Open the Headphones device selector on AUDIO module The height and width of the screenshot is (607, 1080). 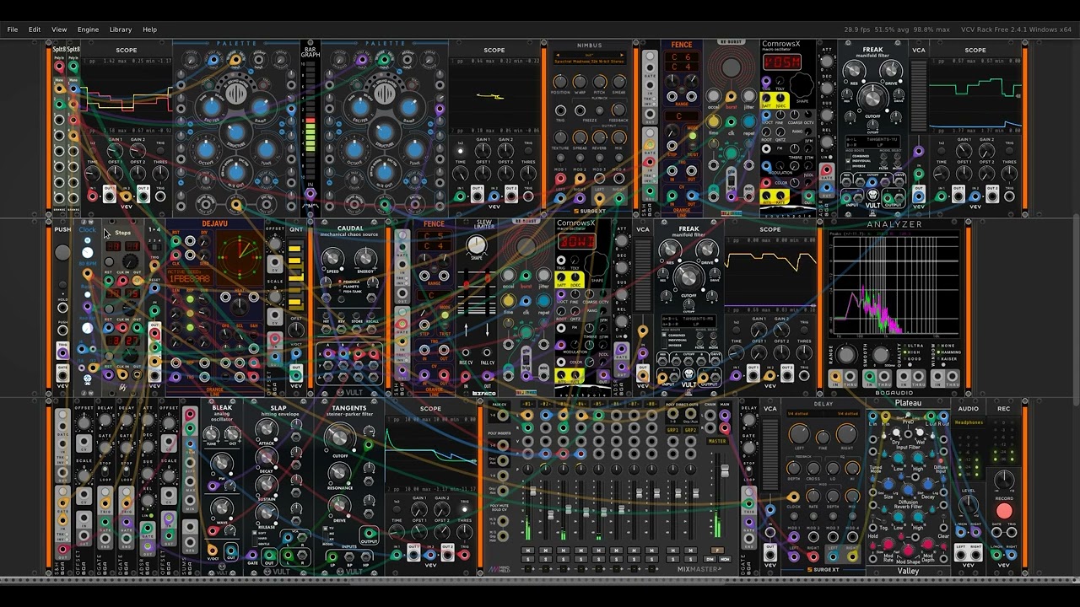point(969,422)
